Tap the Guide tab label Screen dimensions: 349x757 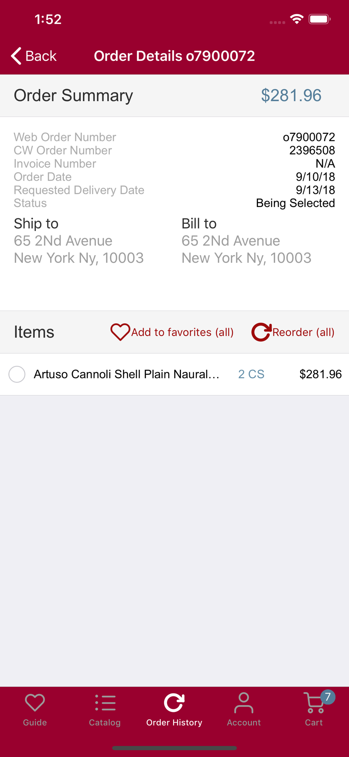coord(35,723)
